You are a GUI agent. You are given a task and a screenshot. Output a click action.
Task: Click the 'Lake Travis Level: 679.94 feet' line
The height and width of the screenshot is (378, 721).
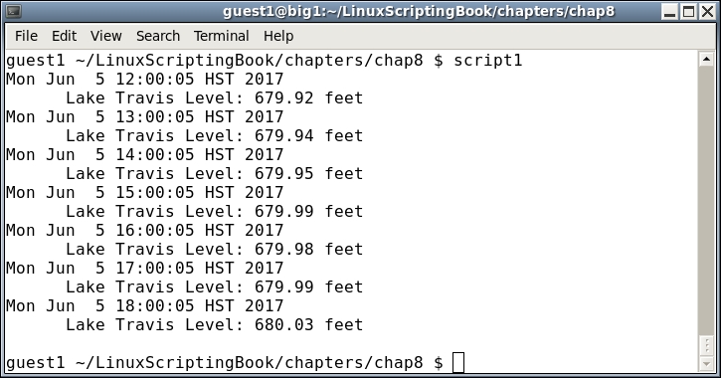214,135
